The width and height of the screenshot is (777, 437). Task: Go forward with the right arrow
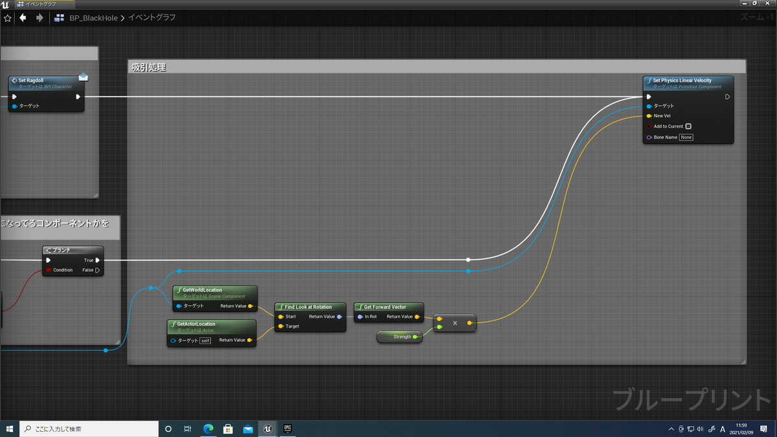coord(39,18)
